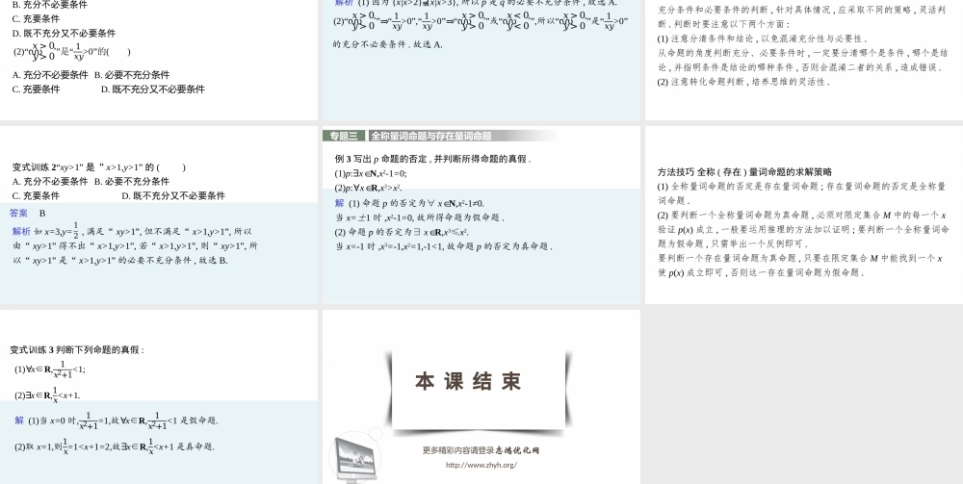Click tip (2) 要判断一个全称量词命题为真命题
This screenshot has height=484, width=963.
(803, 229)
